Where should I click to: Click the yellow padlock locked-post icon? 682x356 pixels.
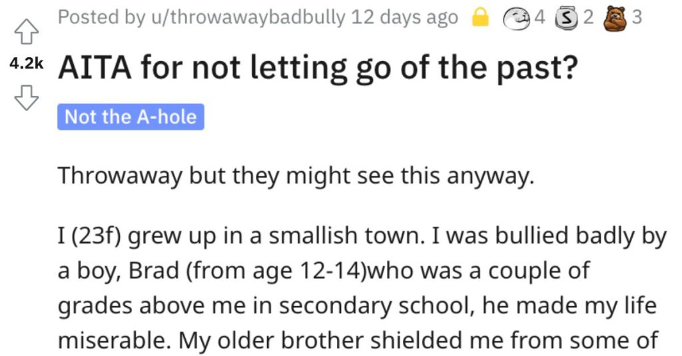480,18
